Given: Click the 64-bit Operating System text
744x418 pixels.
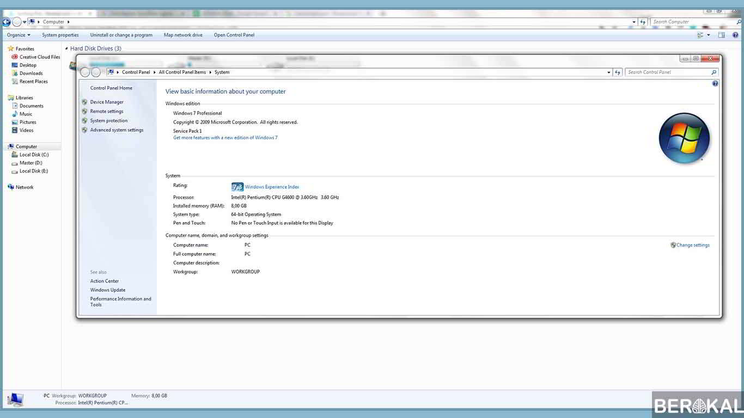Looking at the screenshot, I should (256, 214).
